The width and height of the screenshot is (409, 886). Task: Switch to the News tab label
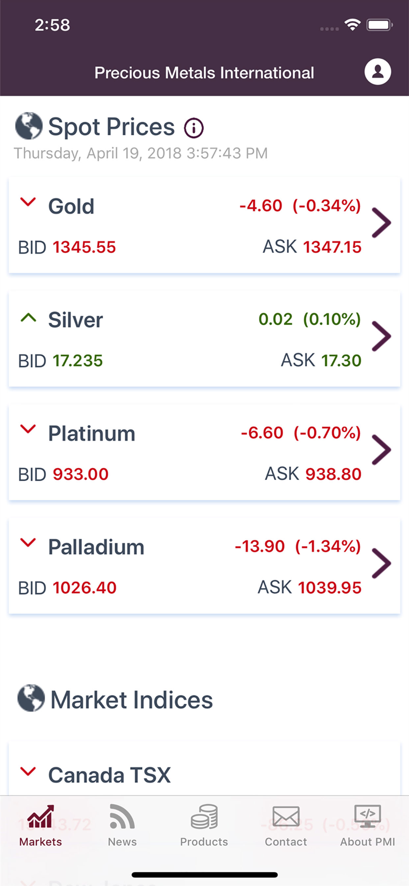click(x=122, y=842)
